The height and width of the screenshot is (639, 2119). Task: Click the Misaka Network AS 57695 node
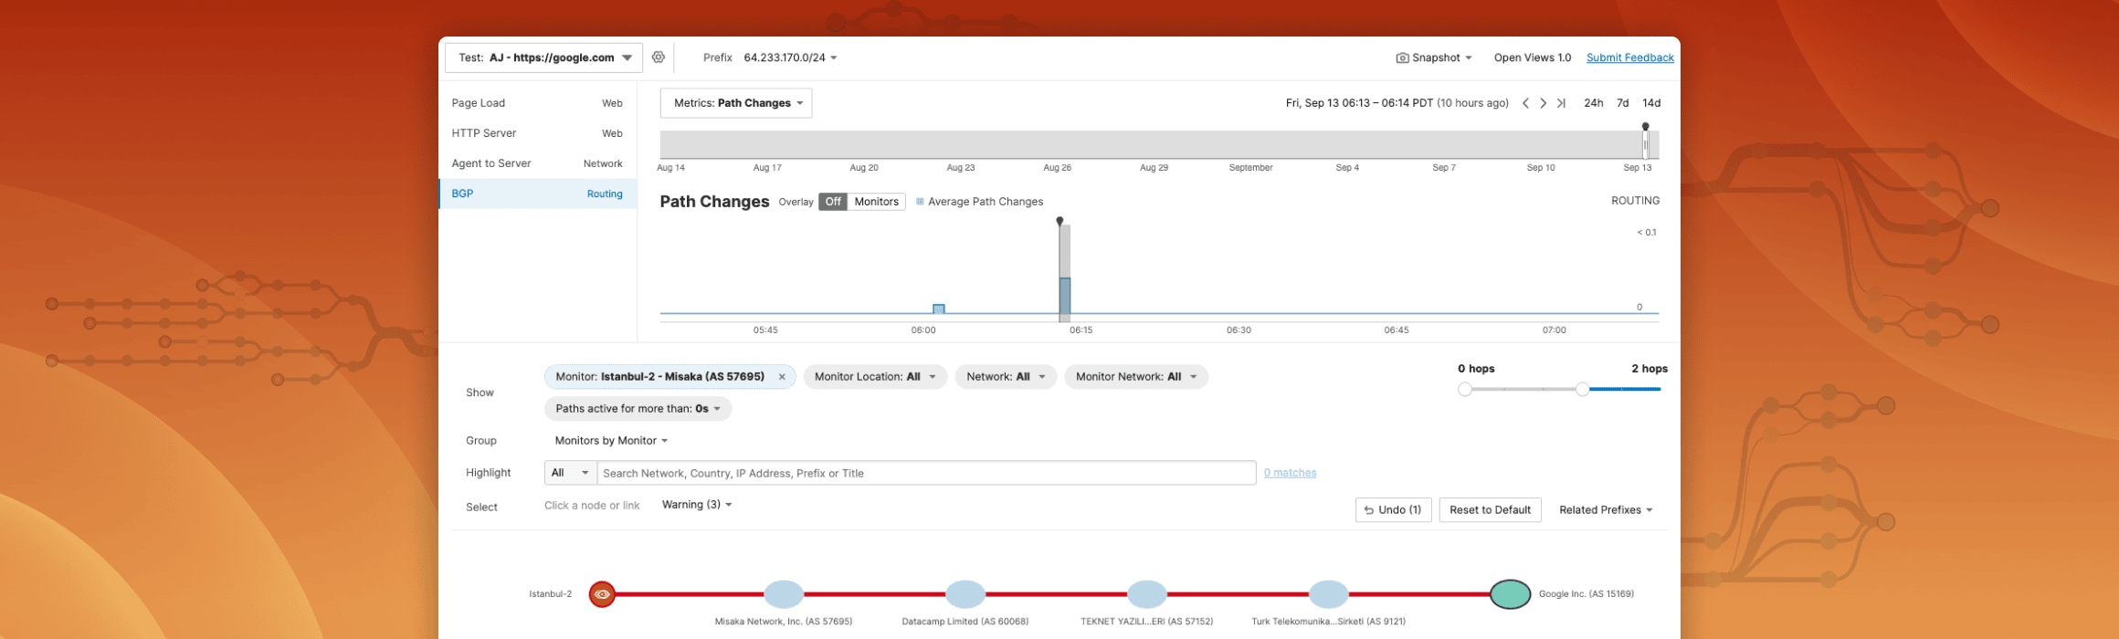pyautogui.click(x=784, y=594)
